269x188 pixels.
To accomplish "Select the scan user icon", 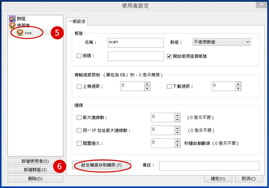I will [20, 33].
